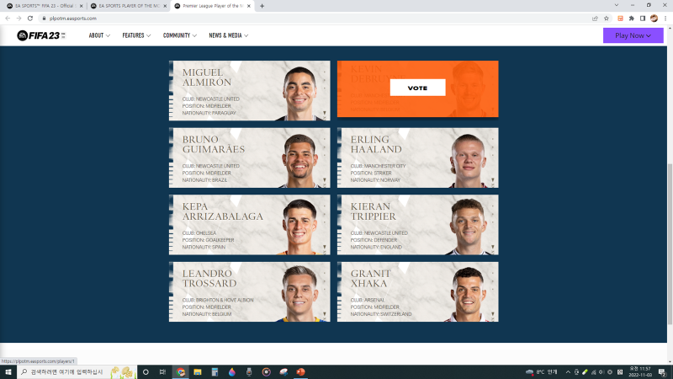Open the water-drop app on taskbar
This screenshot has height=379, width=673.
(232, 372)
